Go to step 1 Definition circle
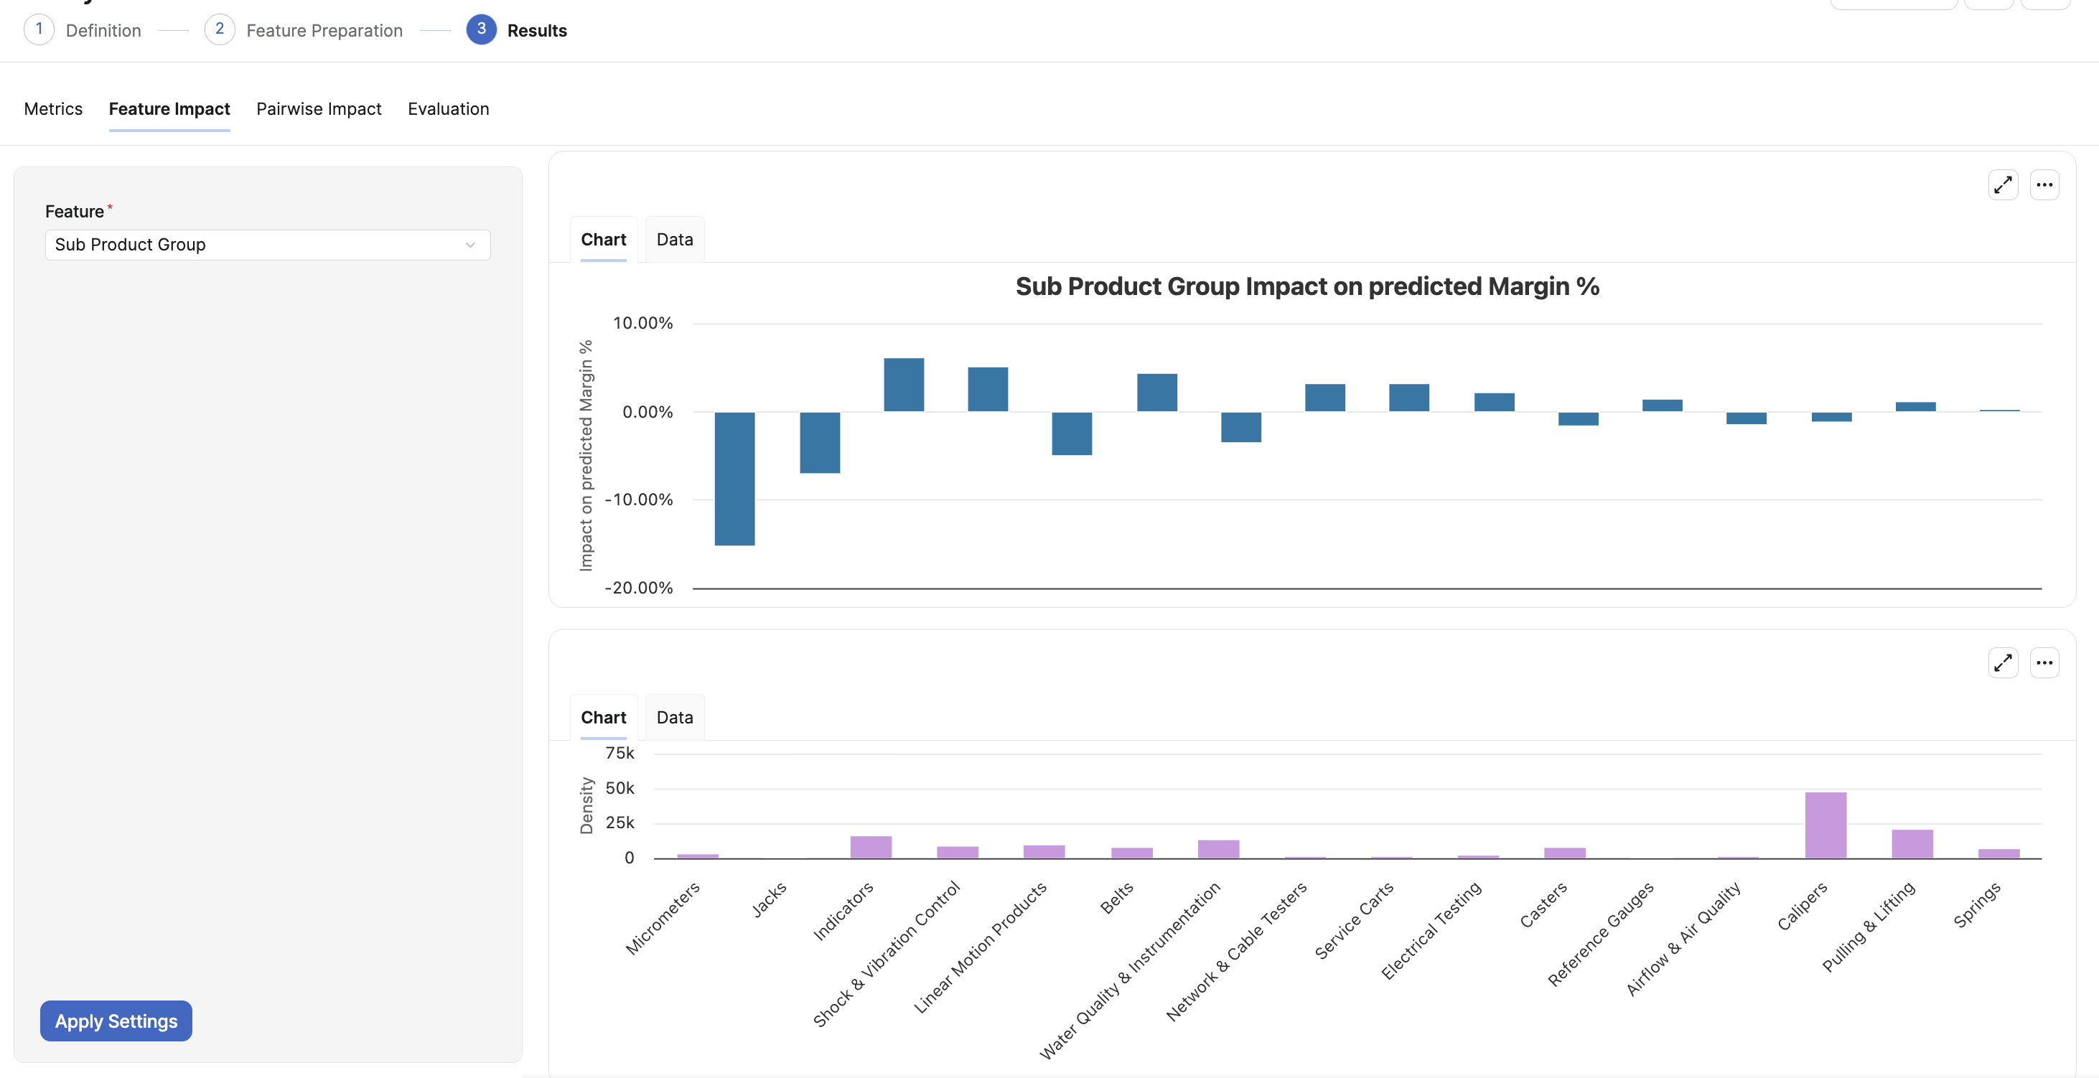Image resolution: width=2099 pixels, height=1078 pixels. click(38, 29)
